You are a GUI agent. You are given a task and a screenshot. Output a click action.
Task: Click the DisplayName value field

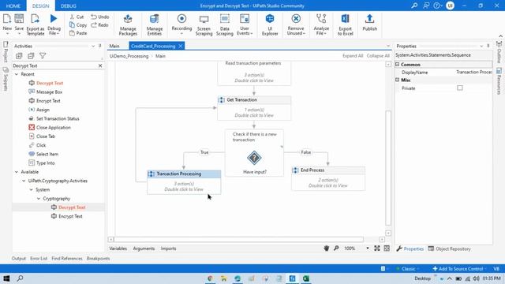click(x=473, y=72)
